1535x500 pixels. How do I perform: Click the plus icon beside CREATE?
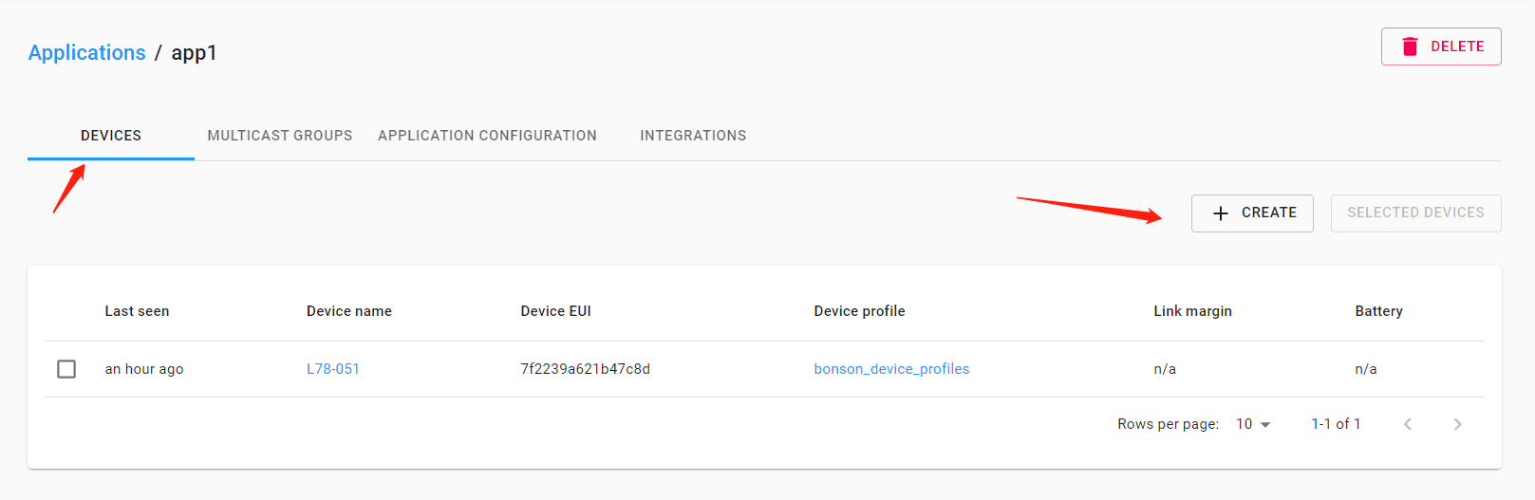click(1221, 213)
